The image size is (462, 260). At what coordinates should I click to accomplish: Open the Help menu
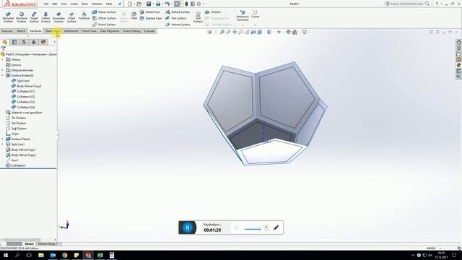109,4
